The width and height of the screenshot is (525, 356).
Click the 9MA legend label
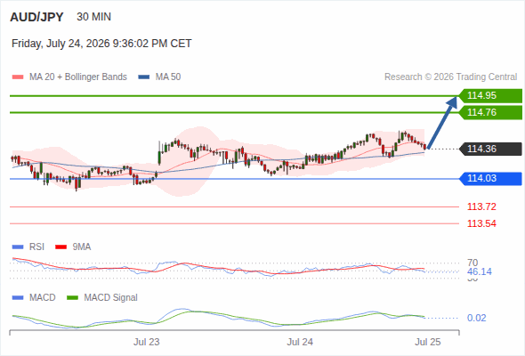point(82,247)
